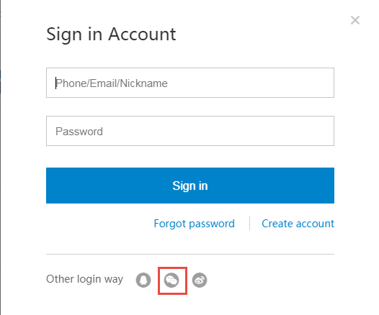This screenshot has height=315, width=379.
Task: Open the Forgot password link
Action: coord(194,224)
